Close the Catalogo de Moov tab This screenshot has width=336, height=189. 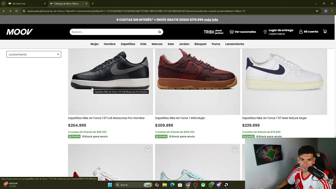[86, 4]
